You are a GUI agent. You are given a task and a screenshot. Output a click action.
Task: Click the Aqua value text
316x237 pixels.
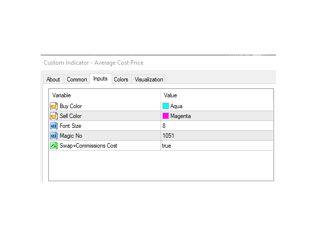coord(176,106)
